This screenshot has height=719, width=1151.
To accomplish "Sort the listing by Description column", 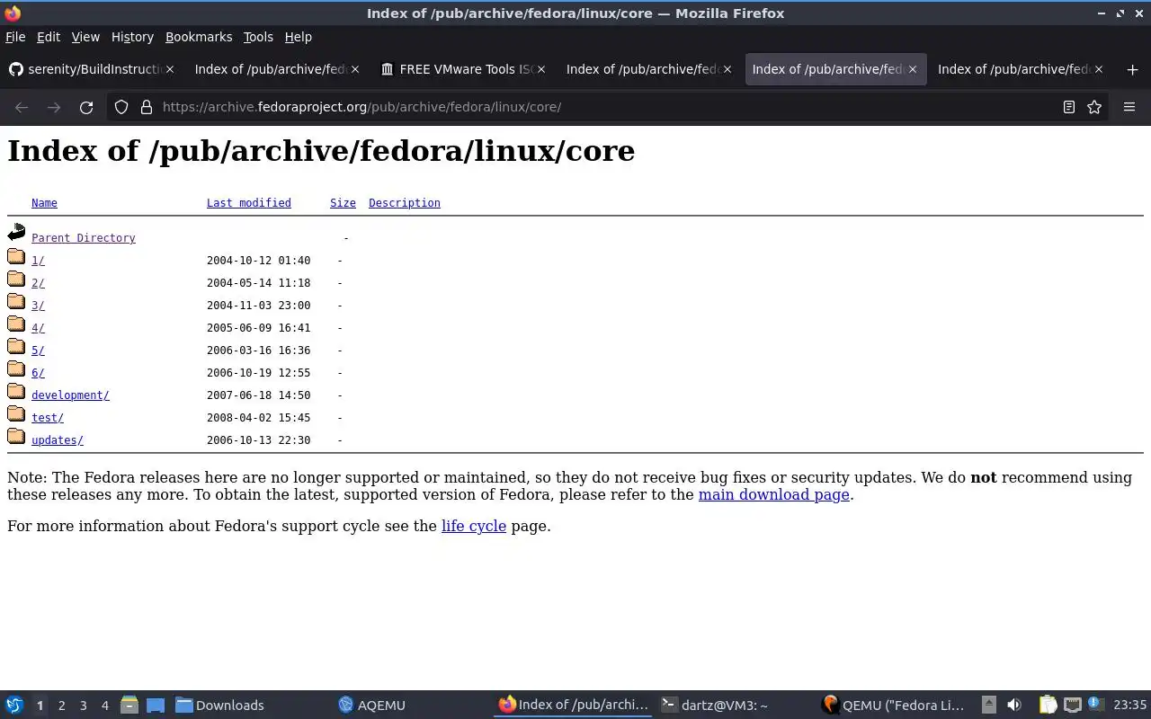I will click(405, 203).
